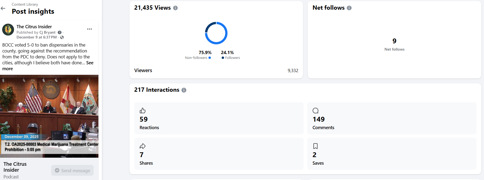Screen dimensions: 484x180
Task: Open the Content Library breadcrumb
Action: pos(25,4)
